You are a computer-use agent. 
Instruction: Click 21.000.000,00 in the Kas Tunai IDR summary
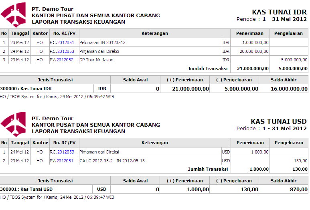click(x=190, y=89)
